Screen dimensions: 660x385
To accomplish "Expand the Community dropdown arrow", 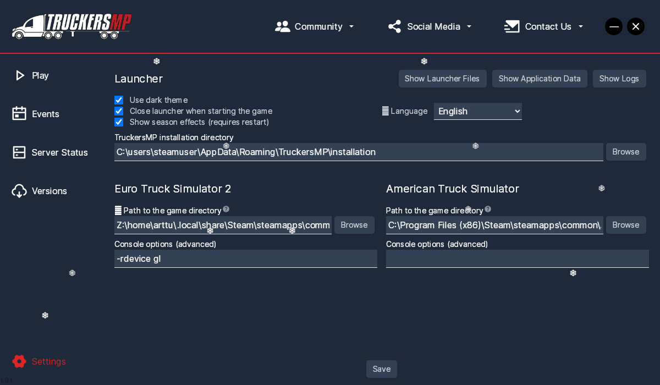I will click(x=351, y=26).
